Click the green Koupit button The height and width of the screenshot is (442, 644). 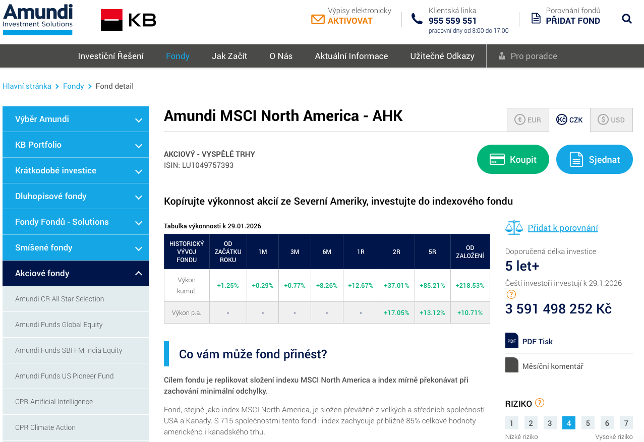point(513,159)
